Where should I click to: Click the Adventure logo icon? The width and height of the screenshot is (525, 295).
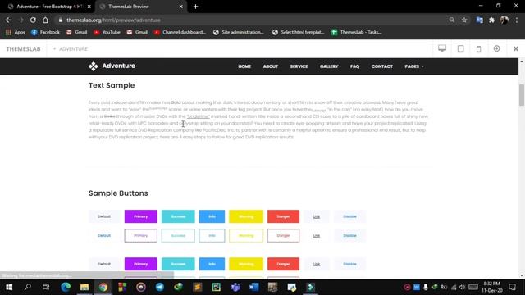(x=93, y=66)
